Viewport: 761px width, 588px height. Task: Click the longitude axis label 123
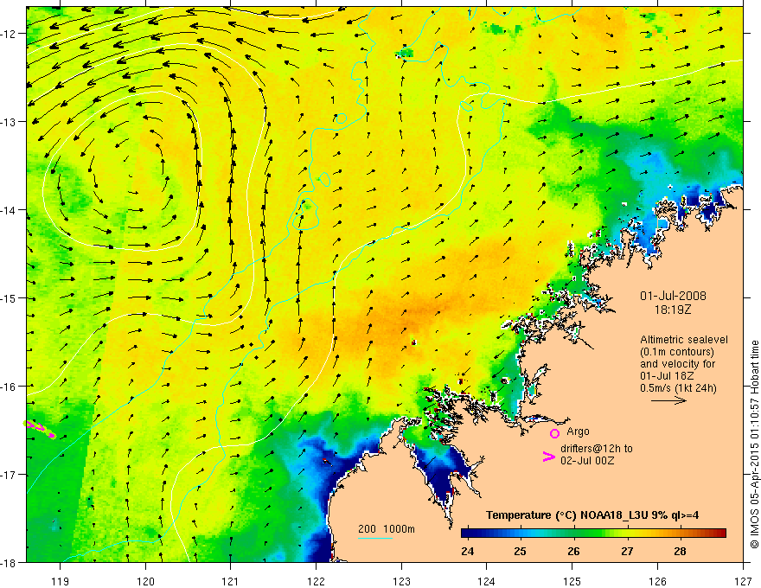[401, 581]
